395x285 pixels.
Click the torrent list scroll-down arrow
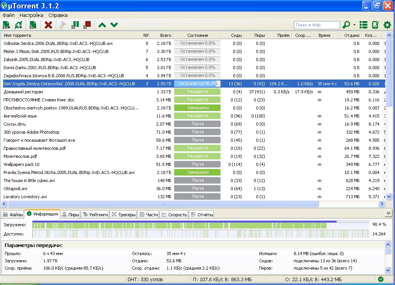pos(389,197)
